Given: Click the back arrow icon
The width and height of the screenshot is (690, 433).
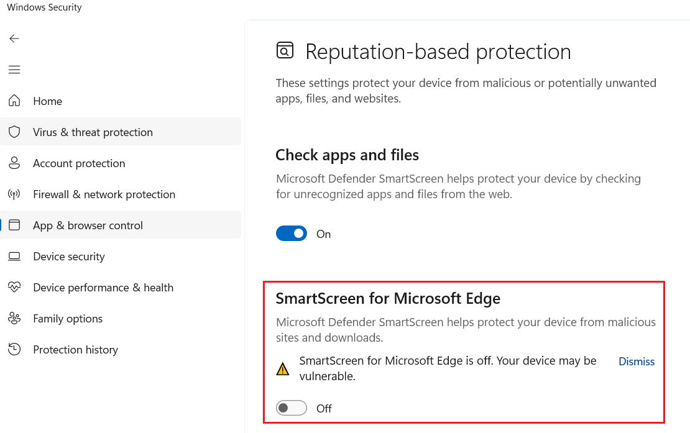Looking at the screenshot, I should click(x=14, y=39).
